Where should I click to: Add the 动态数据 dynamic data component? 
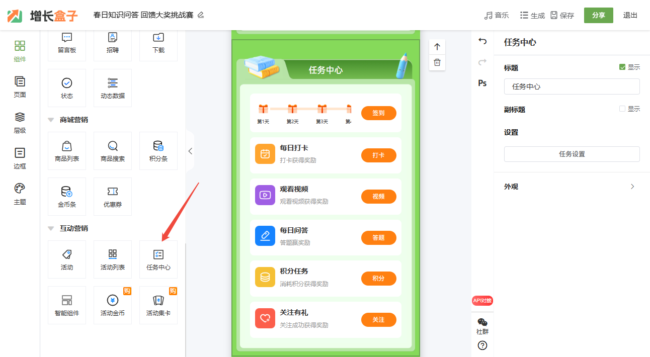point(113,88)
